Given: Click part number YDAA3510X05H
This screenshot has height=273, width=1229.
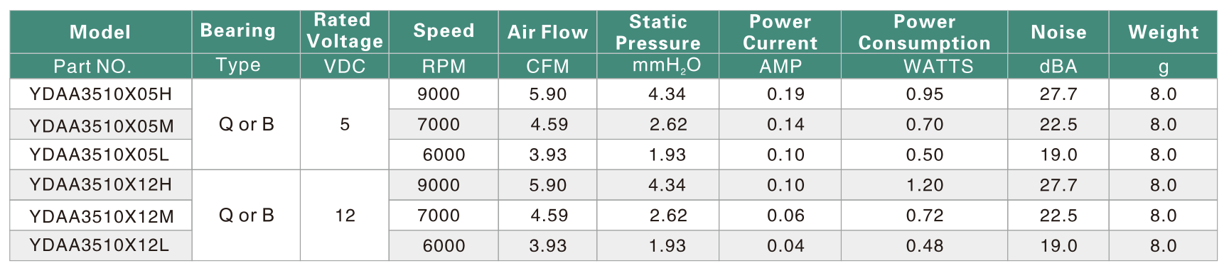Looking at the screenshot, I should click(x=100, y=94).
